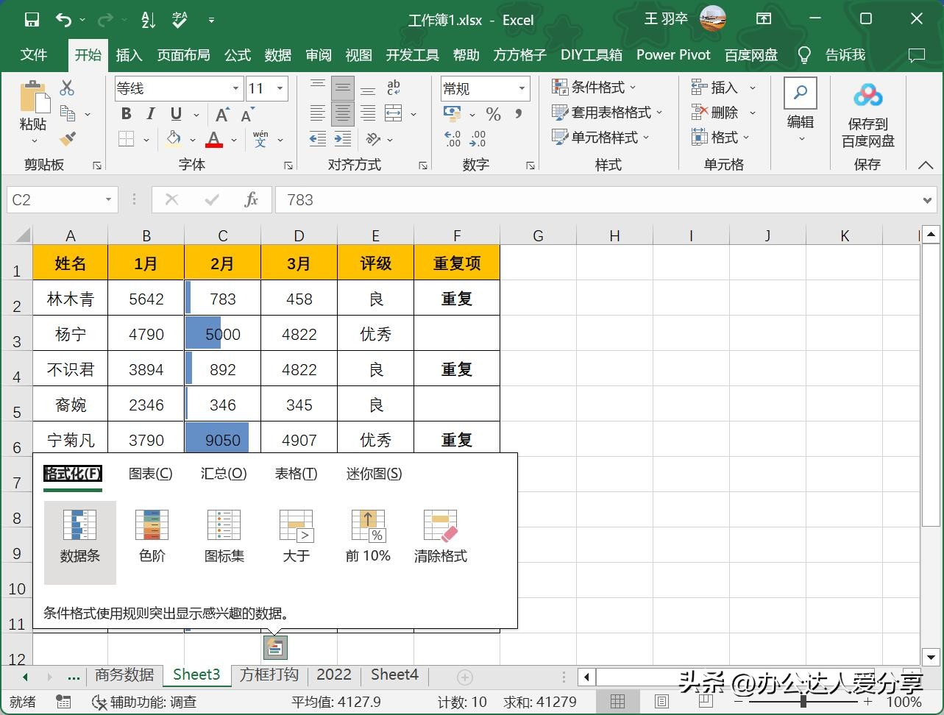Screen dimensions: 944x715
Task: Apply the 前10% formatting rule
Action: click(367, 535)
